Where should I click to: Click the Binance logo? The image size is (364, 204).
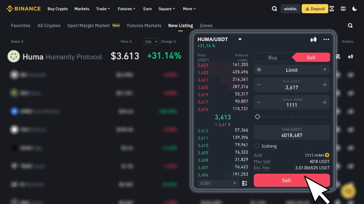click(23, 9)
